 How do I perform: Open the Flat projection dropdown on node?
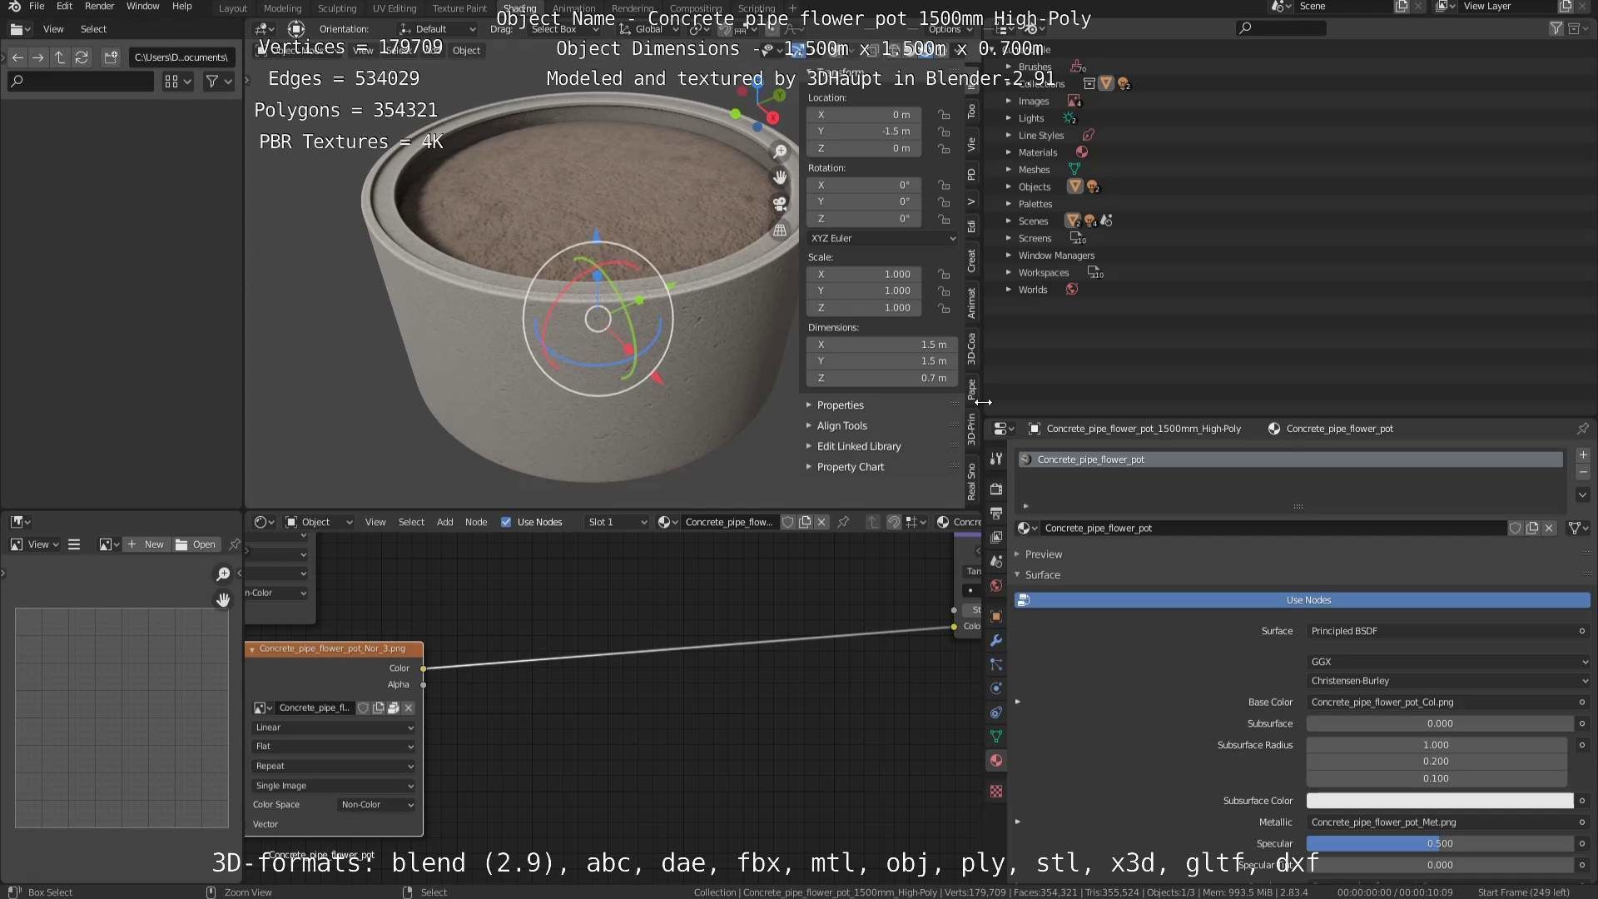[x=334, y=748]
